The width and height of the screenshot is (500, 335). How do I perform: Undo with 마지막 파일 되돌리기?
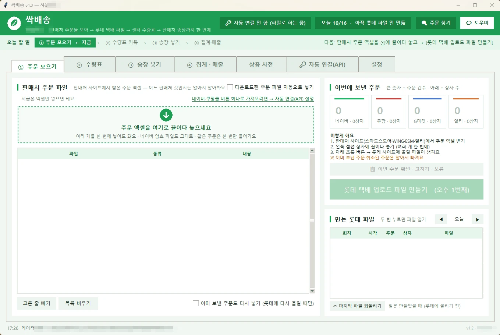(x=357, y=306)
